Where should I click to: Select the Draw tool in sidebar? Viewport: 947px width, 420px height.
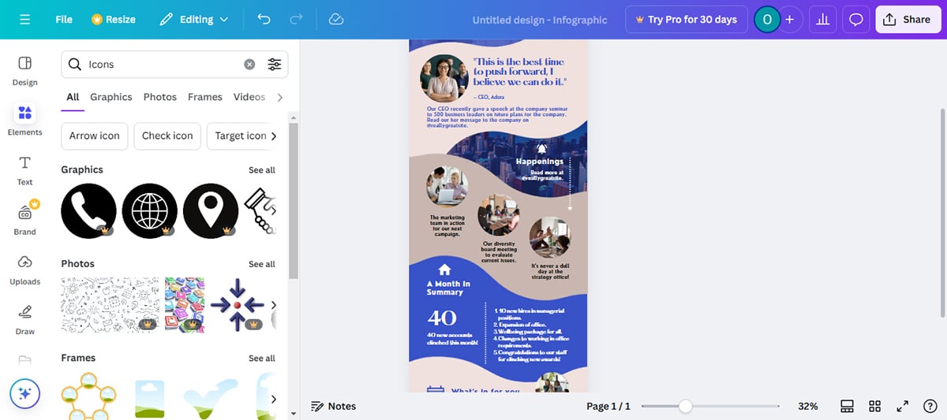[24, 318]
